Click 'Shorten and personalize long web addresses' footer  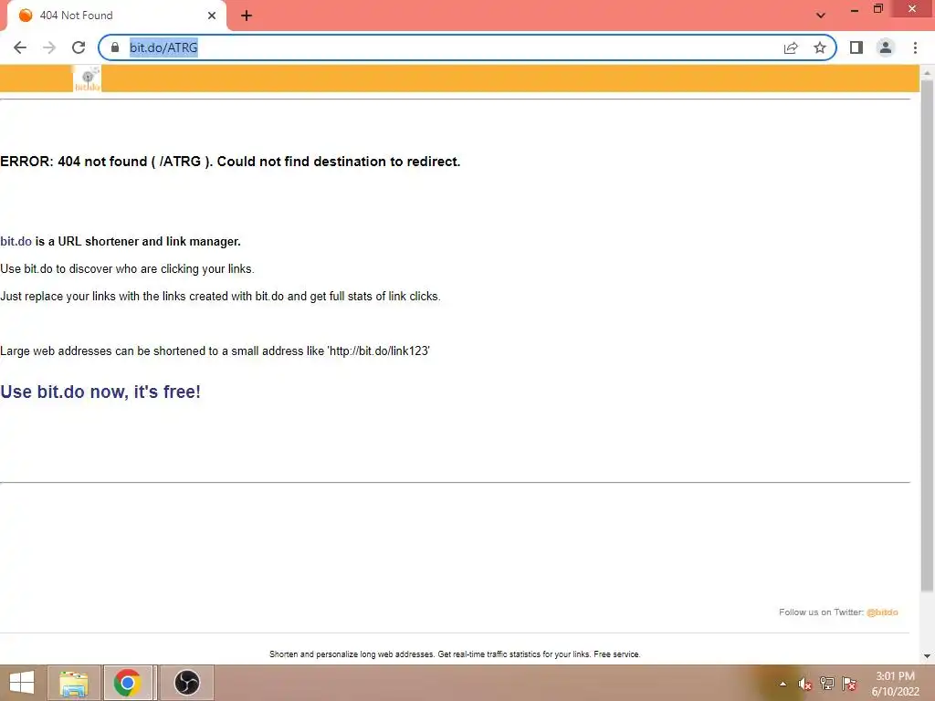pos(455,654)
